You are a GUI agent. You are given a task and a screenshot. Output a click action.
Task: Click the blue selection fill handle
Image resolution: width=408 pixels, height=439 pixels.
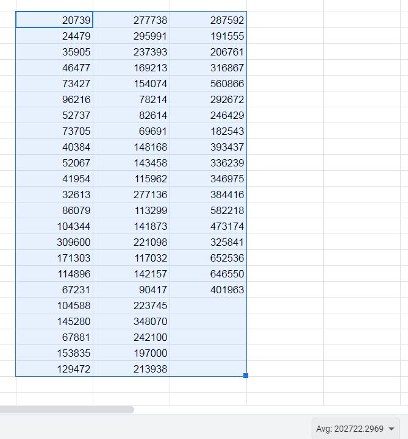(x=246, y=376)
